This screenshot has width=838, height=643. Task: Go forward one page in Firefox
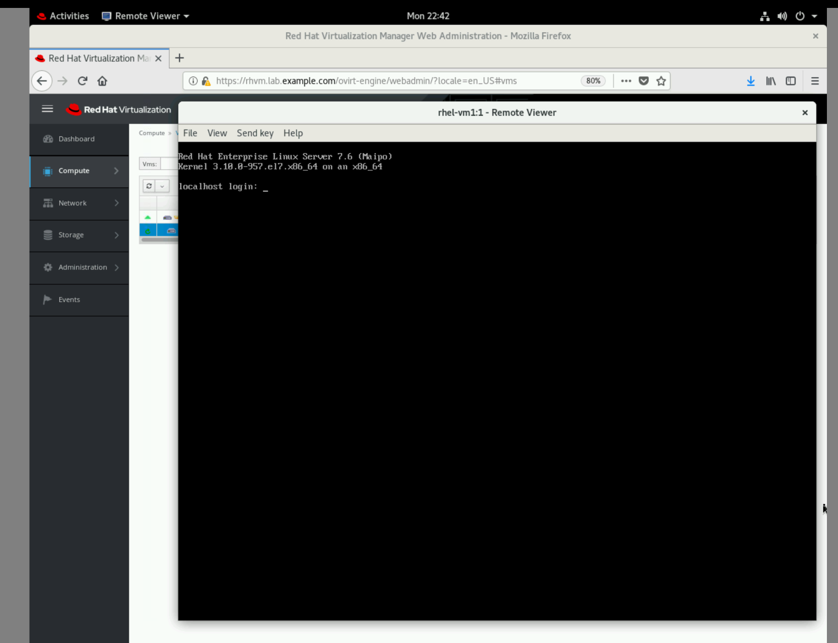pos(62,81)
